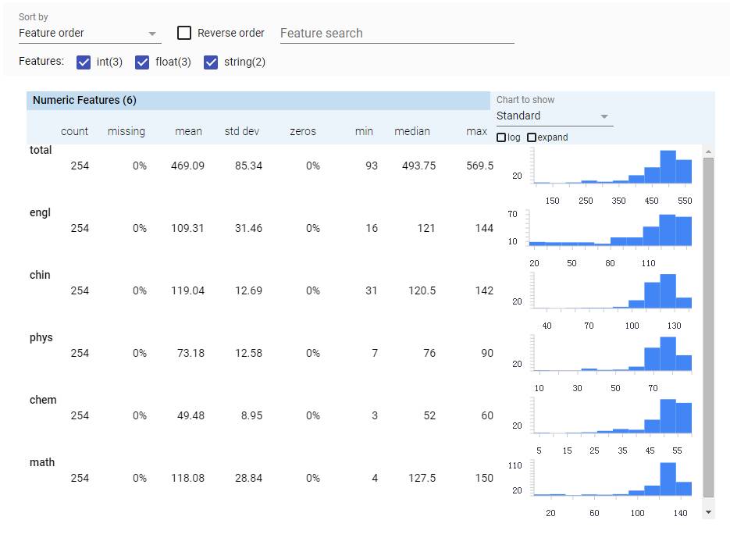Click the Numeric Features (6) header

coord(258,101)
